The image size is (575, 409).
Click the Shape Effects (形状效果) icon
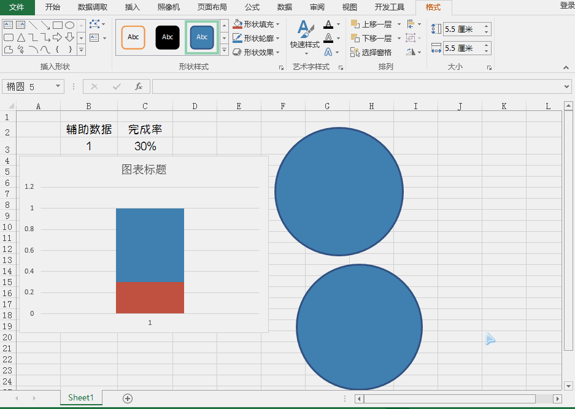[236, 52]
